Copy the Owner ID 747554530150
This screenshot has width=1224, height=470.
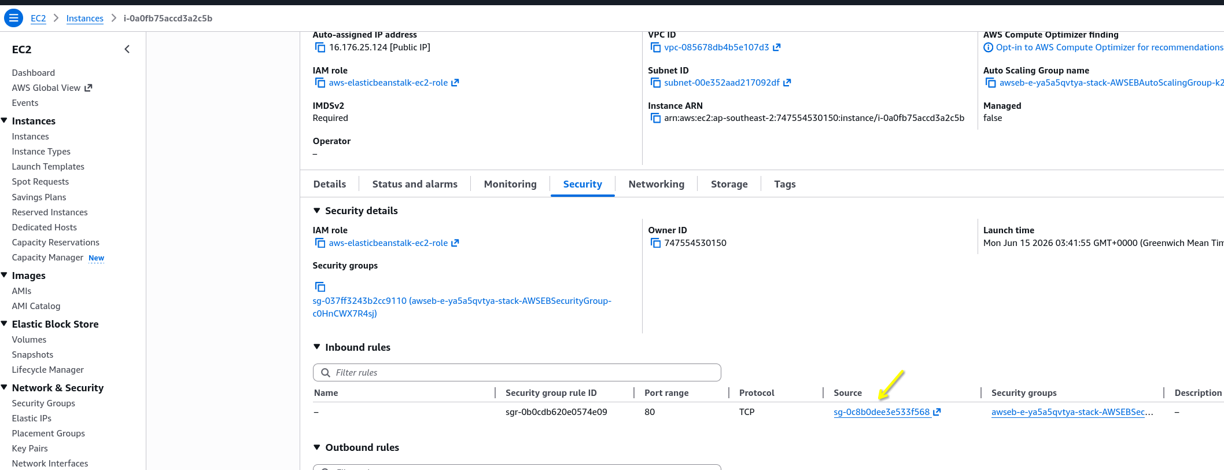[x=655, y=243]
